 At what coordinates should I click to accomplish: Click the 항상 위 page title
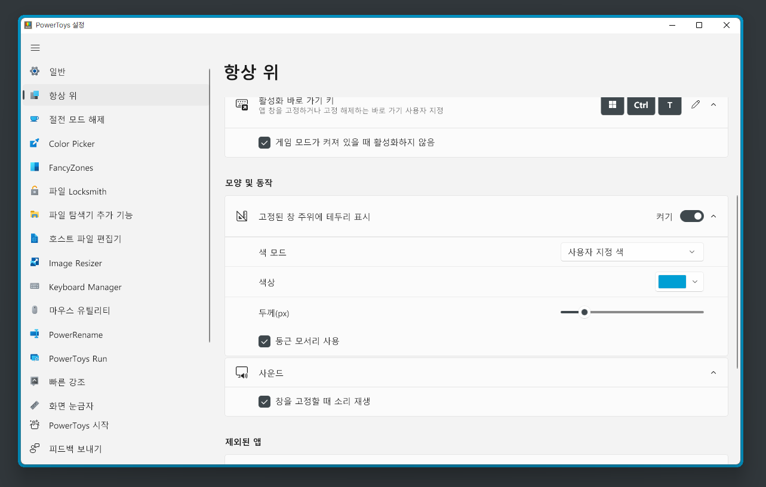pos(251,72)
